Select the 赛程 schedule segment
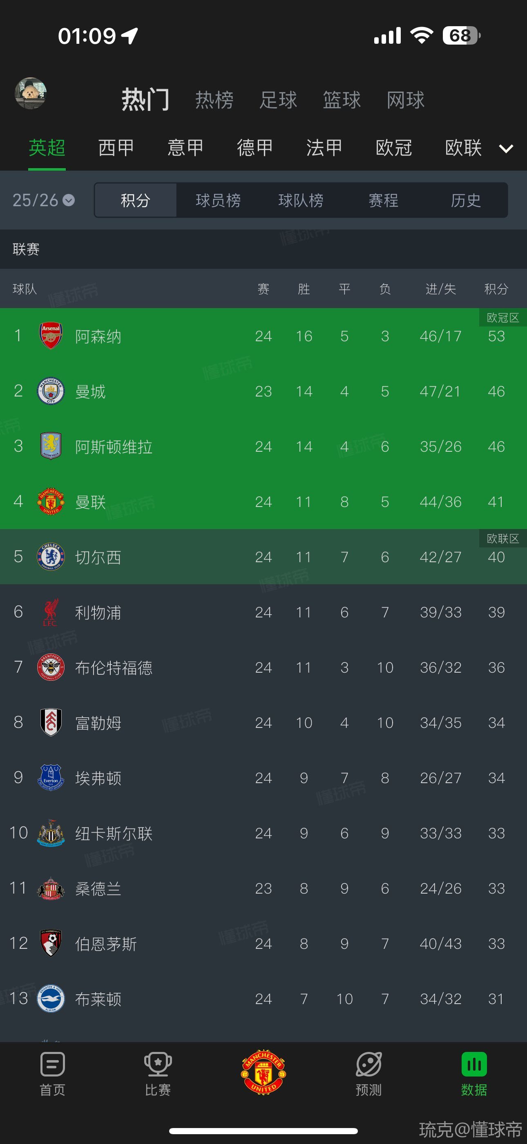527x1144 pixels. tap(383, 200)
